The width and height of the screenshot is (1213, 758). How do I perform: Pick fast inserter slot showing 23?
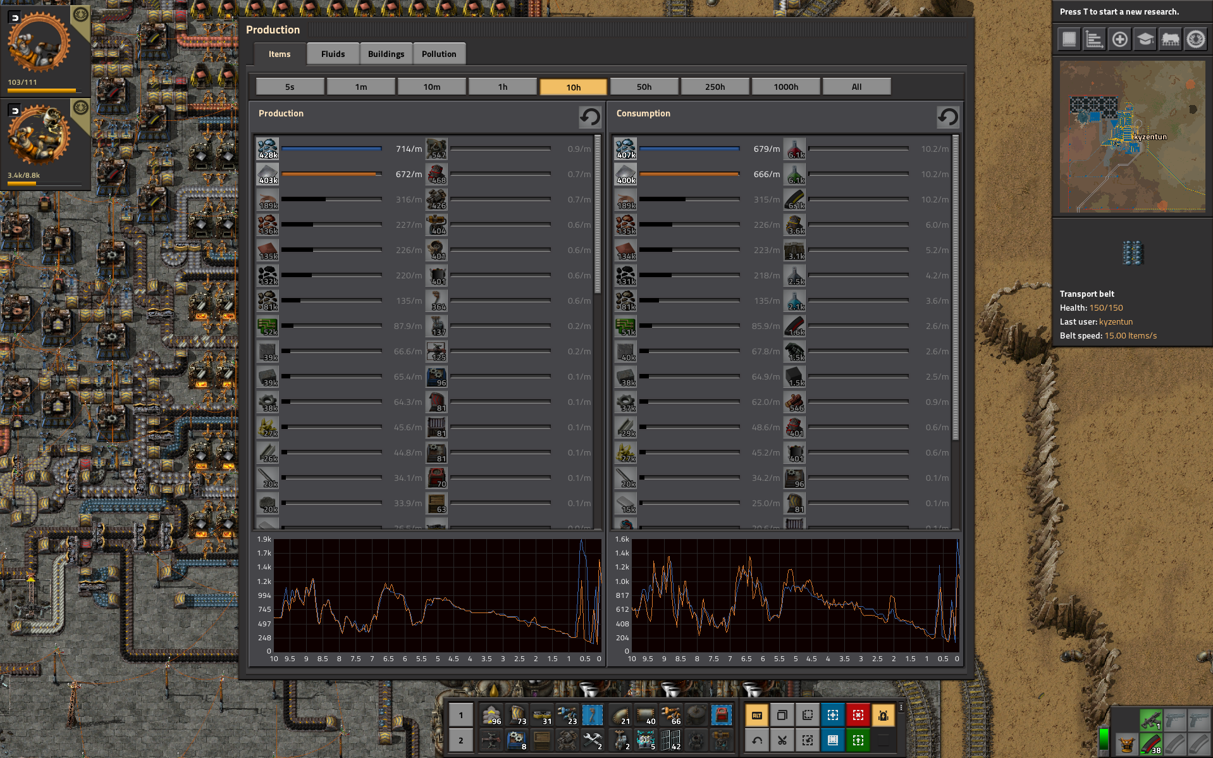coord(567,716)
